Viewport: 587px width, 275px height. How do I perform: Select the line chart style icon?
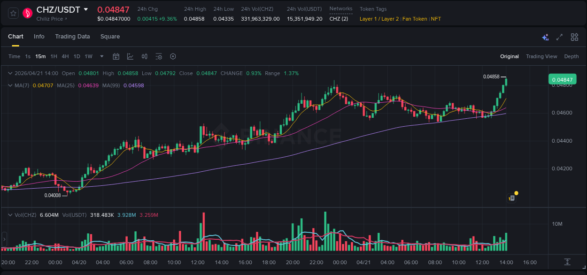130,56
